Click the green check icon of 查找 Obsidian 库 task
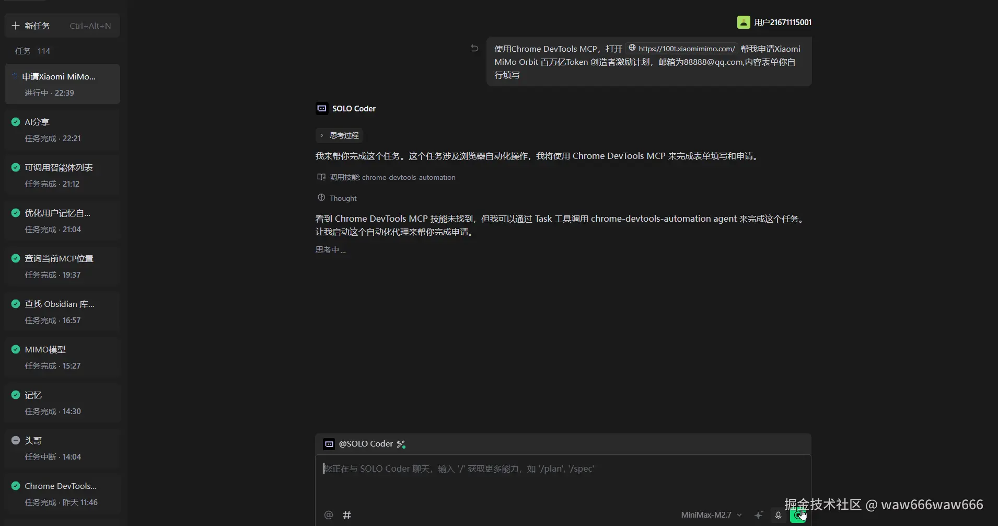 [16, 304]
